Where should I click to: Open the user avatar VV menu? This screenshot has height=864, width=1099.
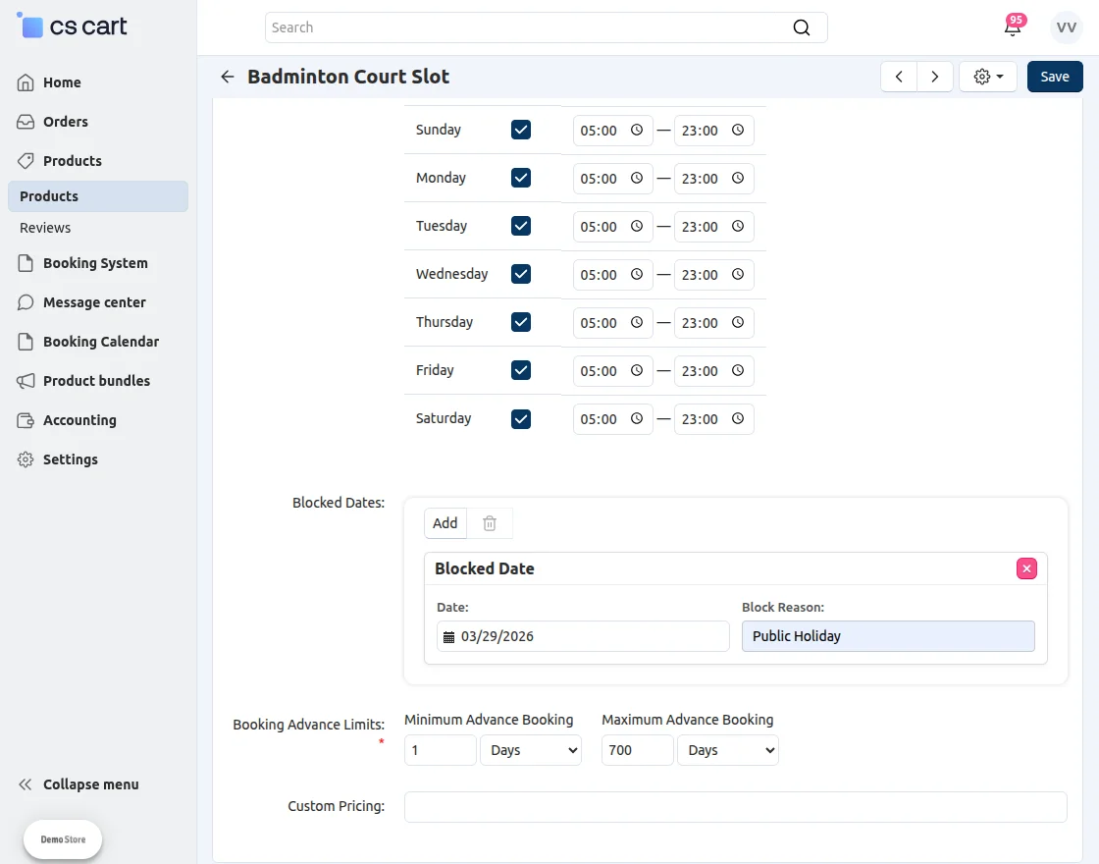[1066, 27]
